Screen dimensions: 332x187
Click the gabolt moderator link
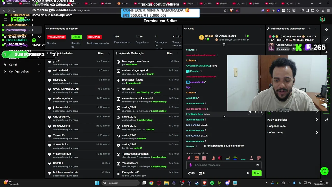[x=157, y=92]
